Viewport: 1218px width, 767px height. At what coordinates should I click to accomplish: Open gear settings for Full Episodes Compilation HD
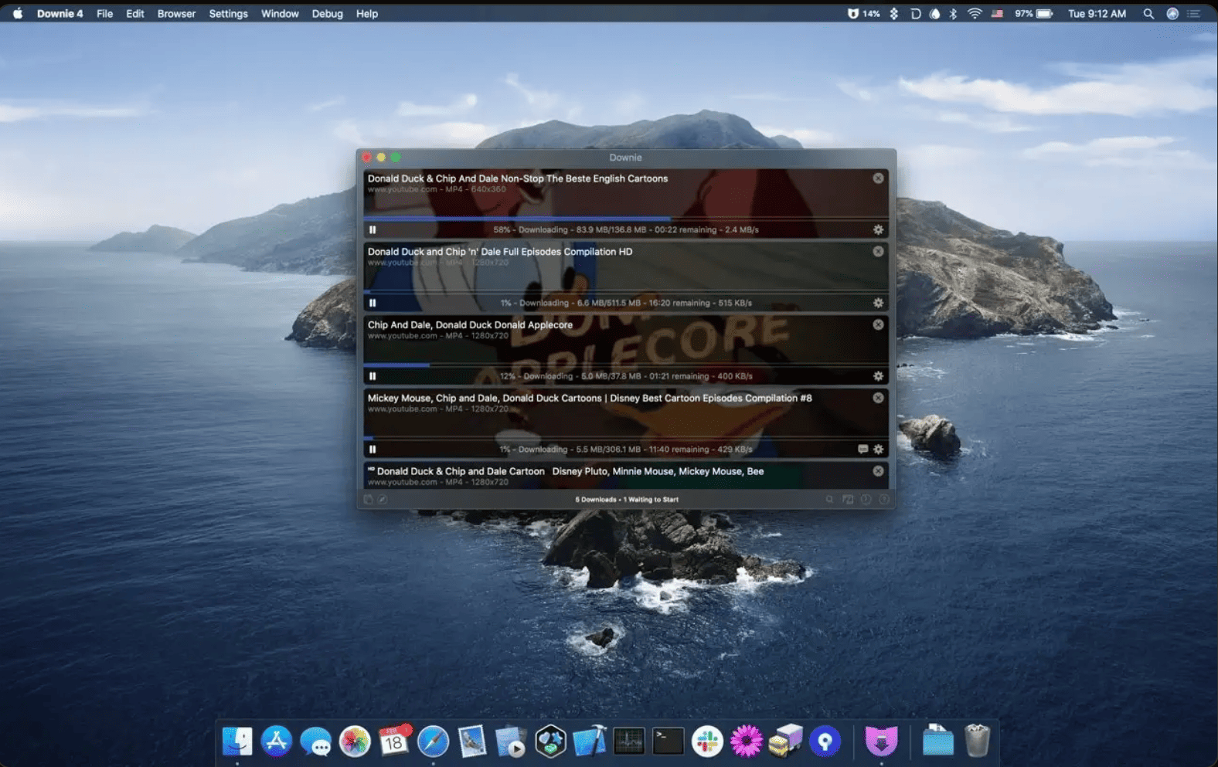pyautogui.click(x=878, y=303)
